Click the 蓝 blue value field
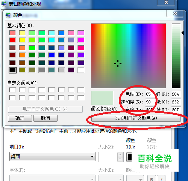The width and height of the screenshot is (188, 181). click(176, 110)
